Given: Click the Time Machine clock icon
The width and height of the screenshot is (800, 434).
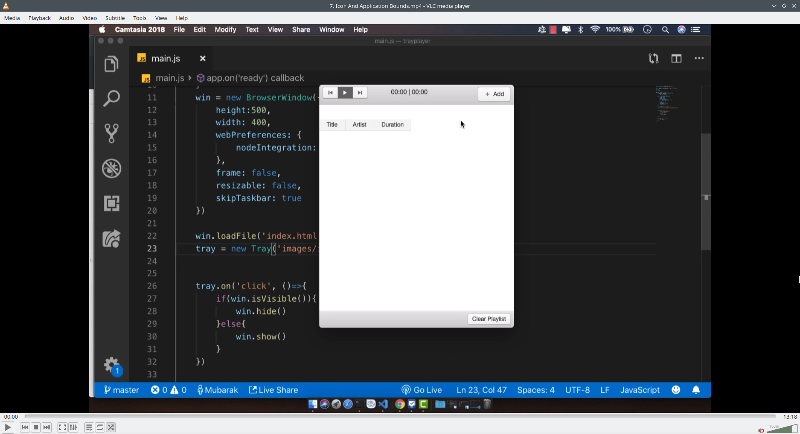Looking at the screenshot, I should (x=647, y=30).
